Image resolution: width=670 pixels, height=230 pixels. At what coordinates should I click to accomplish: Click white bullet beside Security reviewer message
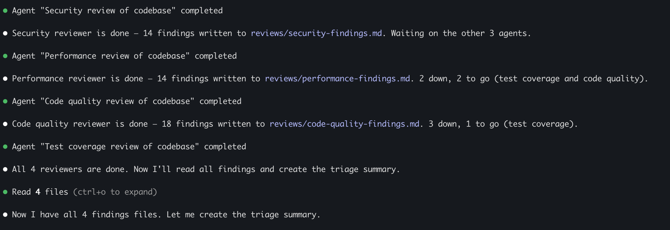click(x=5, y=33)
